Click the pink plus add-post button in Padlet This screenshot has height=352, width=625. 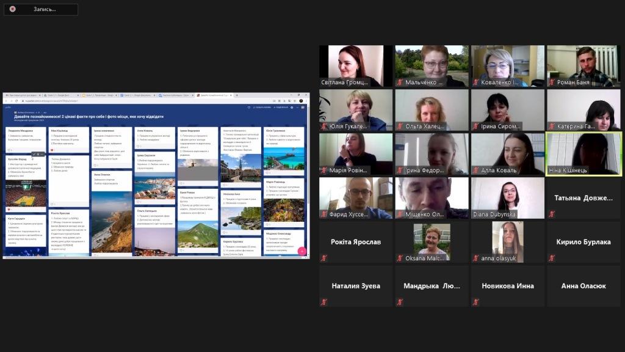[x=302, y=251]
